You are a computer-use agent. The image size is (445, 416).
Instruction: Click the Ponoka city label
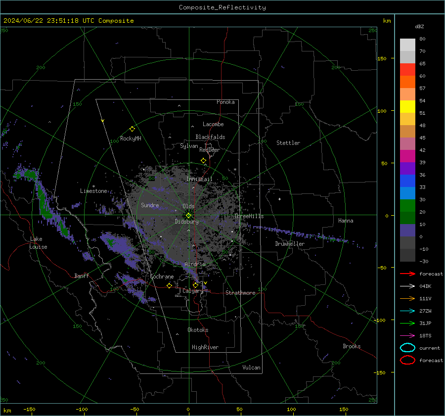(225, 102)
